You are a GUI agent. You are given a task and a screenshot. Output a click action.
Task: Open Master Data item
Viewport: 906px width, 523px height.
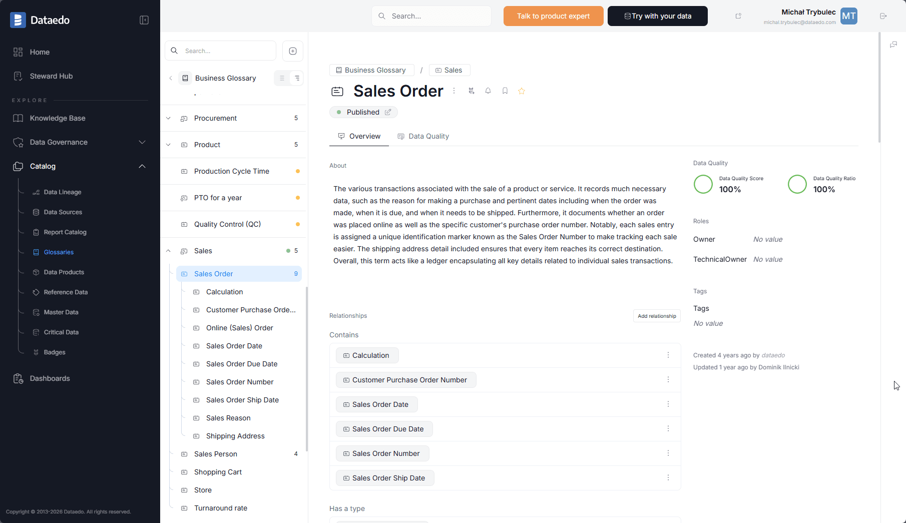pos(61,312)
